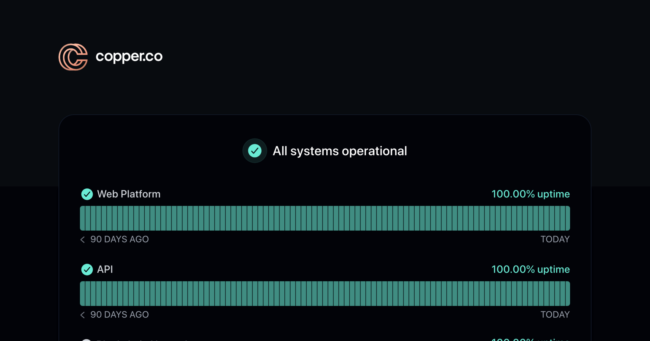Viewport: 650px width, 341px height.
Task: Click TODAY label under Web Platform timeline
Action: [x=555, y=239]
